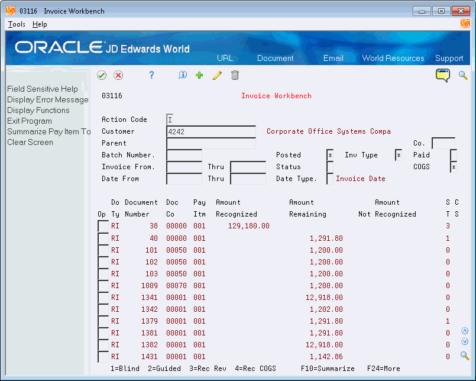Screen dimensions: 476x381
Task: Click the Date Type input field
Action: click(330, 179)
